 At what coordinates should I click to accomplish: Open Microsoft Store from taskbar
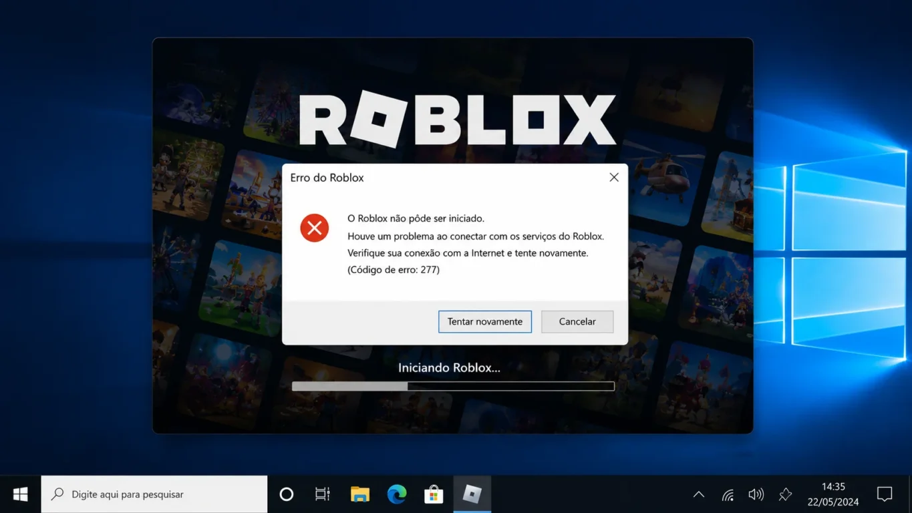(434, 494)
